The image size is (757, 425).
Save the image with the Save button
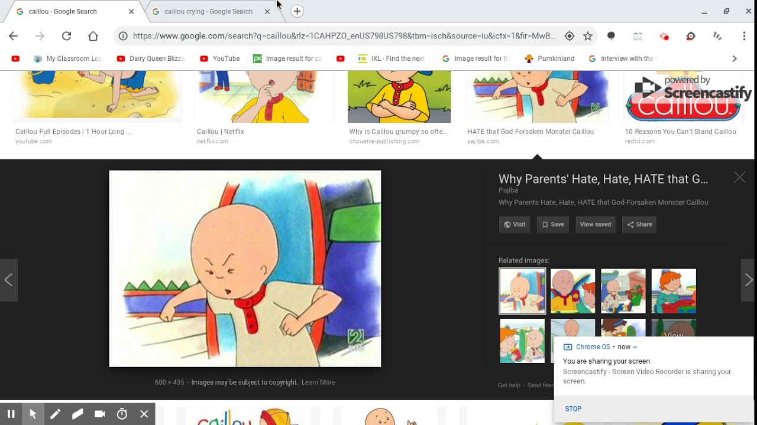click(553, 224)
